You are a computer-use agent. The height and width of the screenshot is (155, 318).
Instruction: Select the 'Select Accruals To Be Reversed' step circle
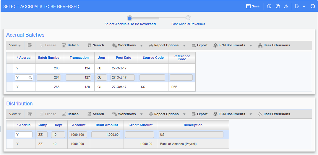130,18
